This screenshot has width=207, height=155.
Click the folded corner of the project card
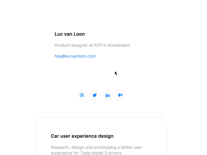[164, 120]
